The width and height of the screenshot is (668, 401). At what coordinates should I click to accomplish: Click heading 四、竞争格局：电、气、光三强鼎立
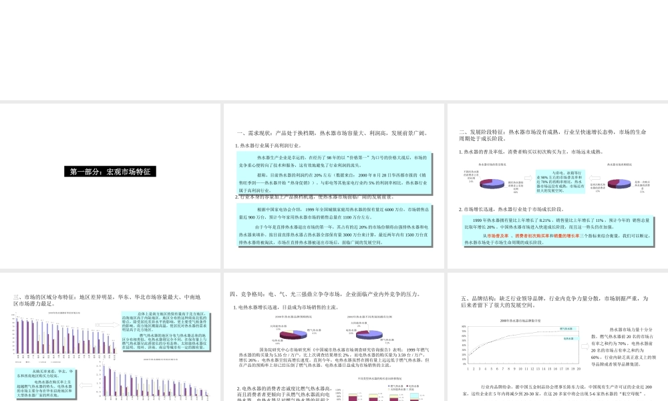point(325,294)
